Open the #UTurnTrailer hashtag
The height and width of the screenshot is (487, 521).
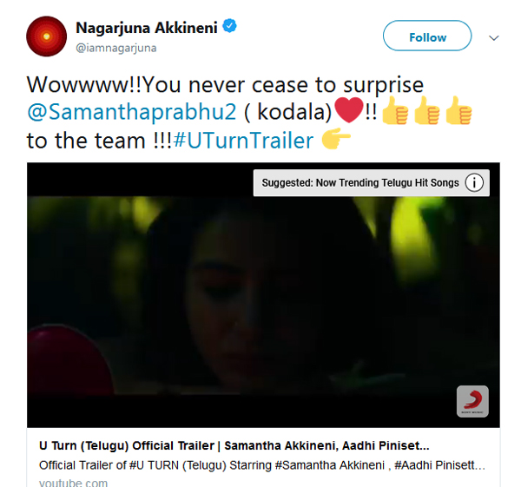point(243,140)
